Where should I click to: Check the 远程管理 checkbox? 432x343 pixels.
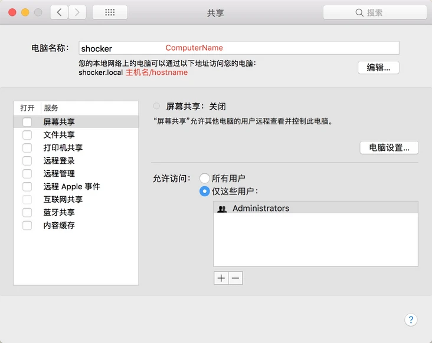coord(27,174)
